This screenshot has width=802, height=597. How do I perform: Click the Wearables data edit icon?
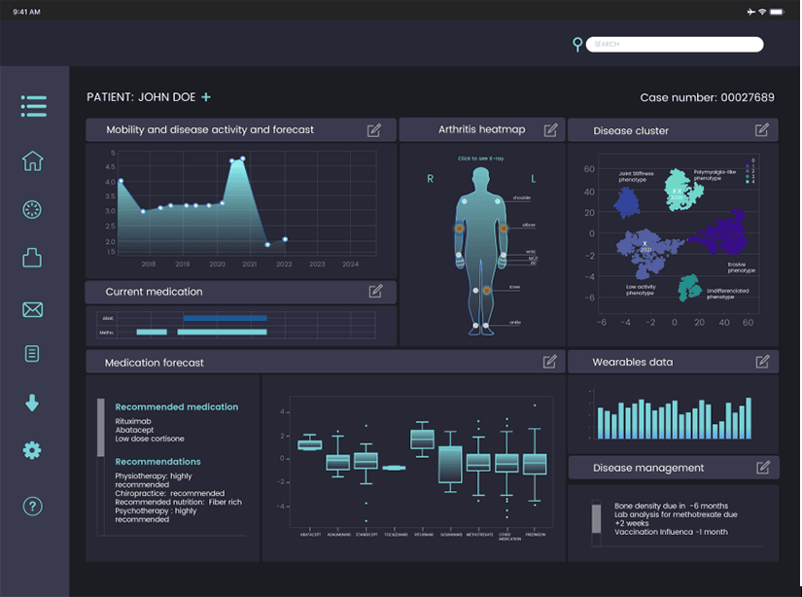(762, 362)
